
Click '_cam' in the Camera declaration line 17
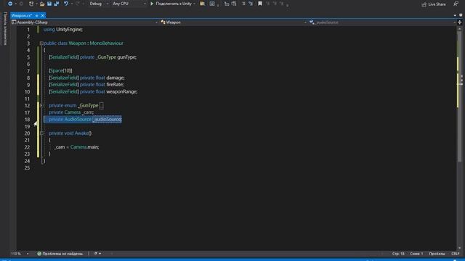[87, 112]
